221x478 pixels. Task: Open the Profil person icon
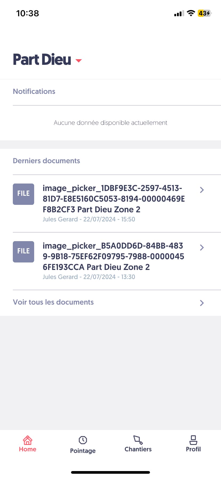[193, 440]
